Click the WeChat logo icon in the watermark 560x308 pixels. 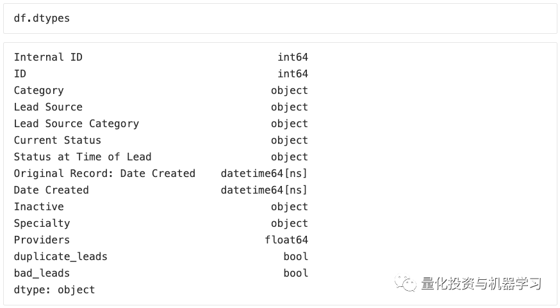(x=405, y=282)
